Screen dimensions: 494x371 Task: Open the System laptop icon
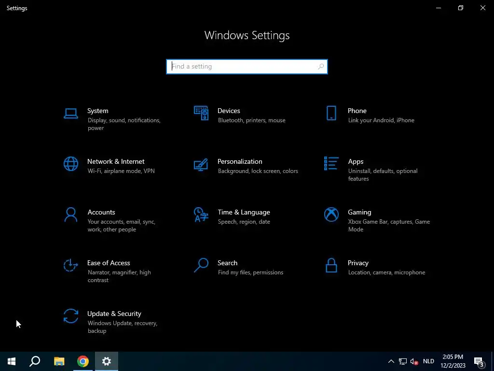point(70,113)
